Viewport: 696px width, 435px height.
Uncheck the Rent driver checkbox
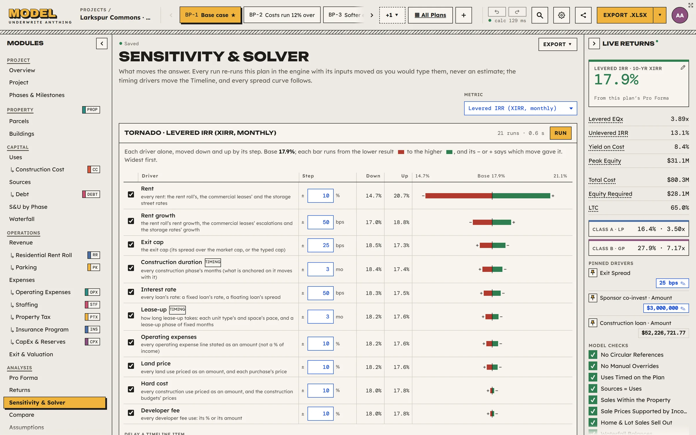tap(131, 194)
